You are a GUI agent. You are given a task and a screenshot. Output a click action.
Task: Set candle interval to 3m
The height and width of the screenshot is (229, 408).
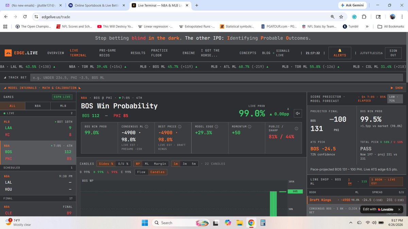click(x=185, y=164)
